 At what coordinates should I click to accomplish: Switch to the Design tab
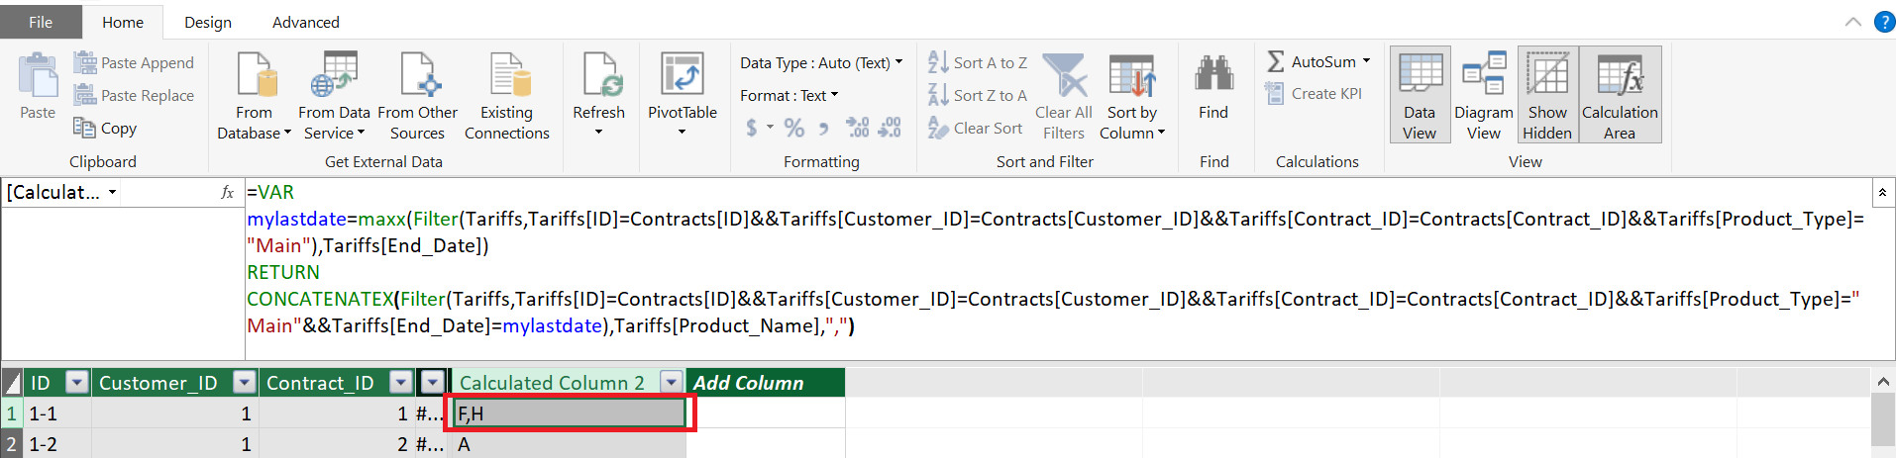[208, 22]
